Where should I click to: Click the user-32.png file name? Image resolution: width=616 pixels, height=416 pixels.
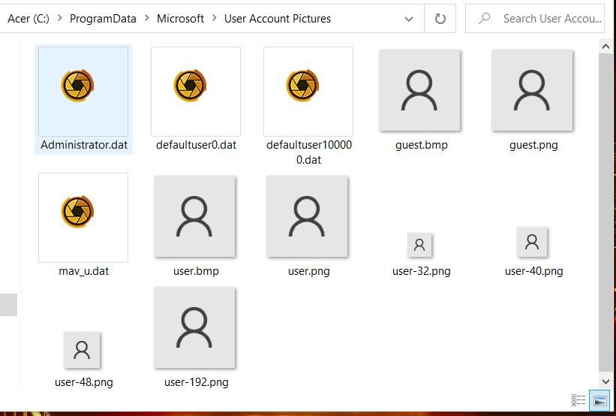(421, 271)
